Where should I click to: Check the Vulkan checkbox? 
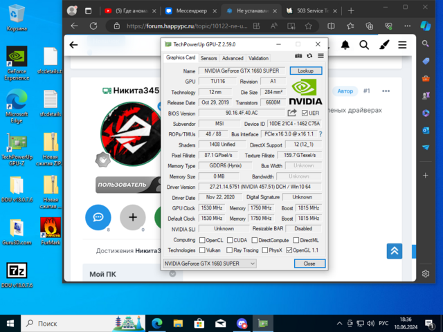(202, 250)
